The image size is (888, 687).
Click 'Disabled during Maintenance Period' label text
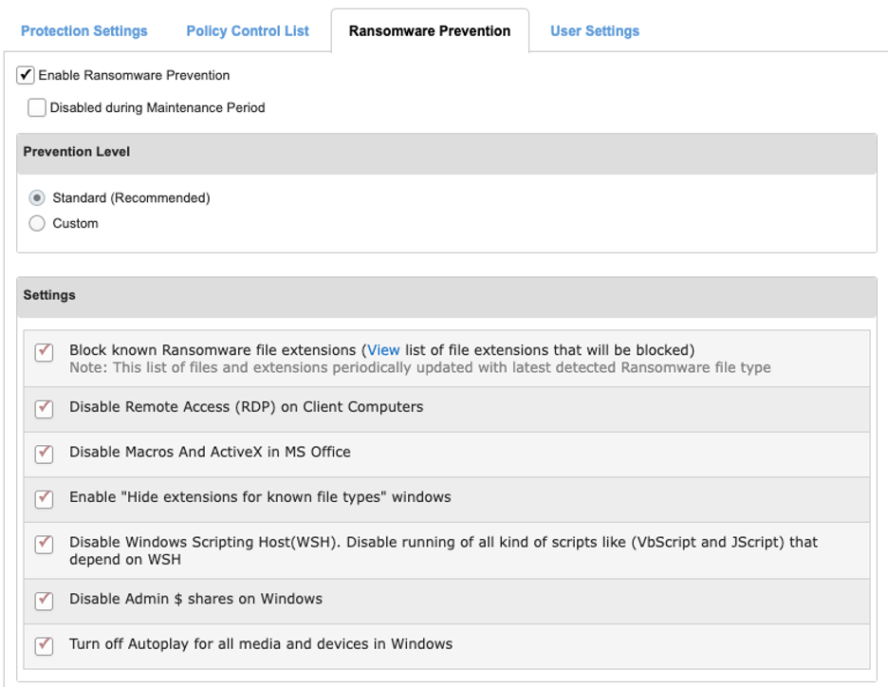[x=157, y=107]
